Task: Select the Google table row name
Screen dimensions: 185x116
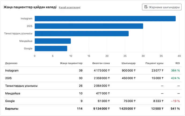Action: coord(10,101)
